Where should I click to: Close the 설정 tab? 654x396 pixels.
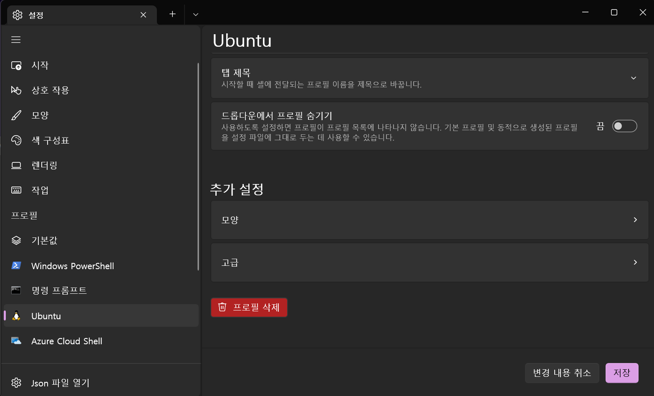143,15
